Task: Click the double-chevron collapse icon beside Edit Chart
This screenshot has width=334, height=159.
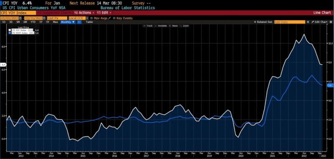Action: [x=308, y=22]
